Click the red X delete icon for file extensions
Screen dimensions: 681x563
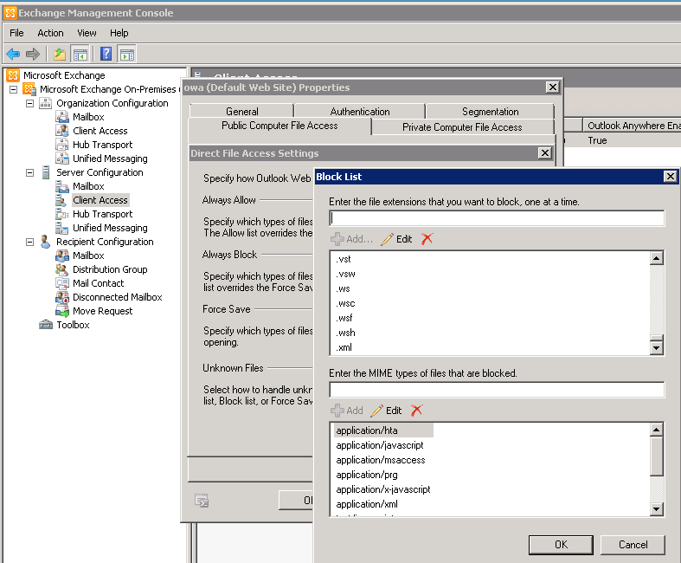[427, 239]
